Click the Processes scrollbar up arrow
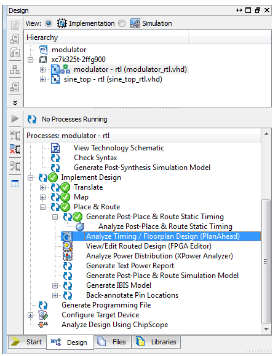Image resolution: width=278 pixels, height=356 pixels. pos(266,134)
